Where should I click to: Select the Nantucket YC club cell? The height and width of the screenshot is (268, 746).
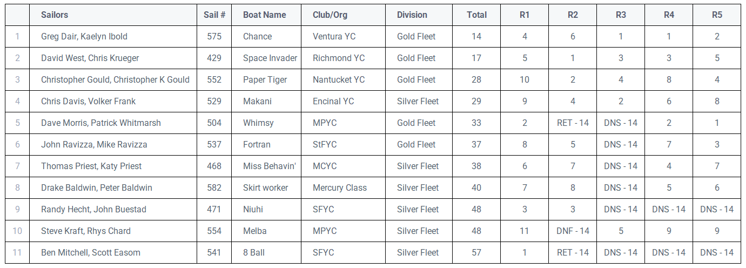[x=339, y=80]
